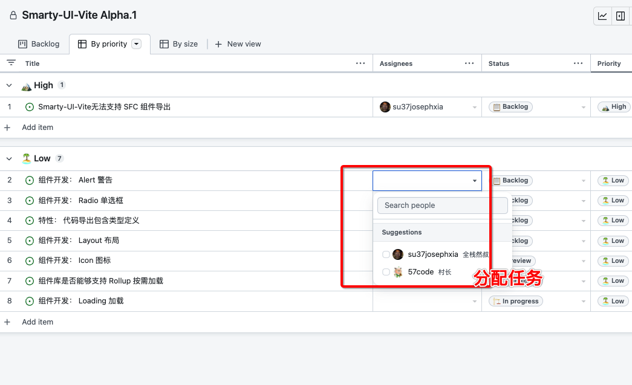Collapse the Low priority group
This screenshot has height=385, width=632.
pos(9,158)
